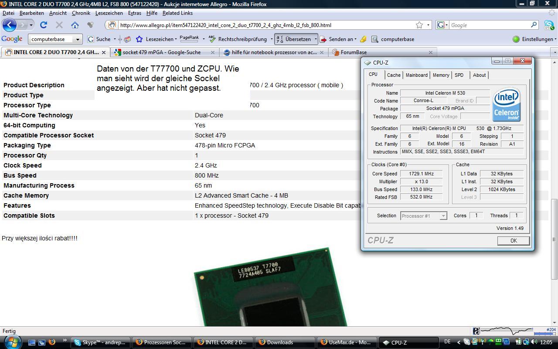Close the ForumBase tab
The width and height of the screenshot is (558, 349).
tap(431, 52)
